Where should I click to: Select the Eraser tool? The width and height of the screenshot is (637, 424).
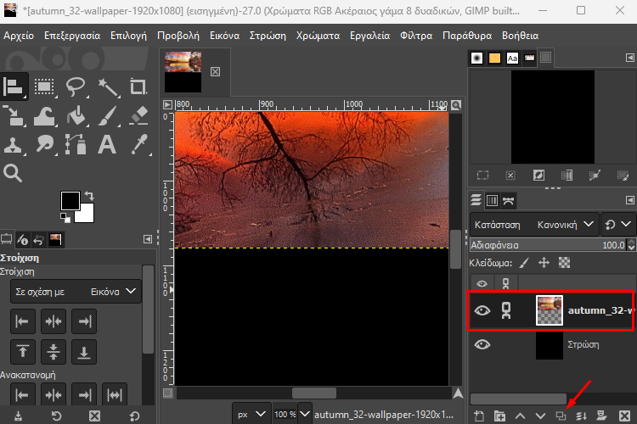point(138,116)
